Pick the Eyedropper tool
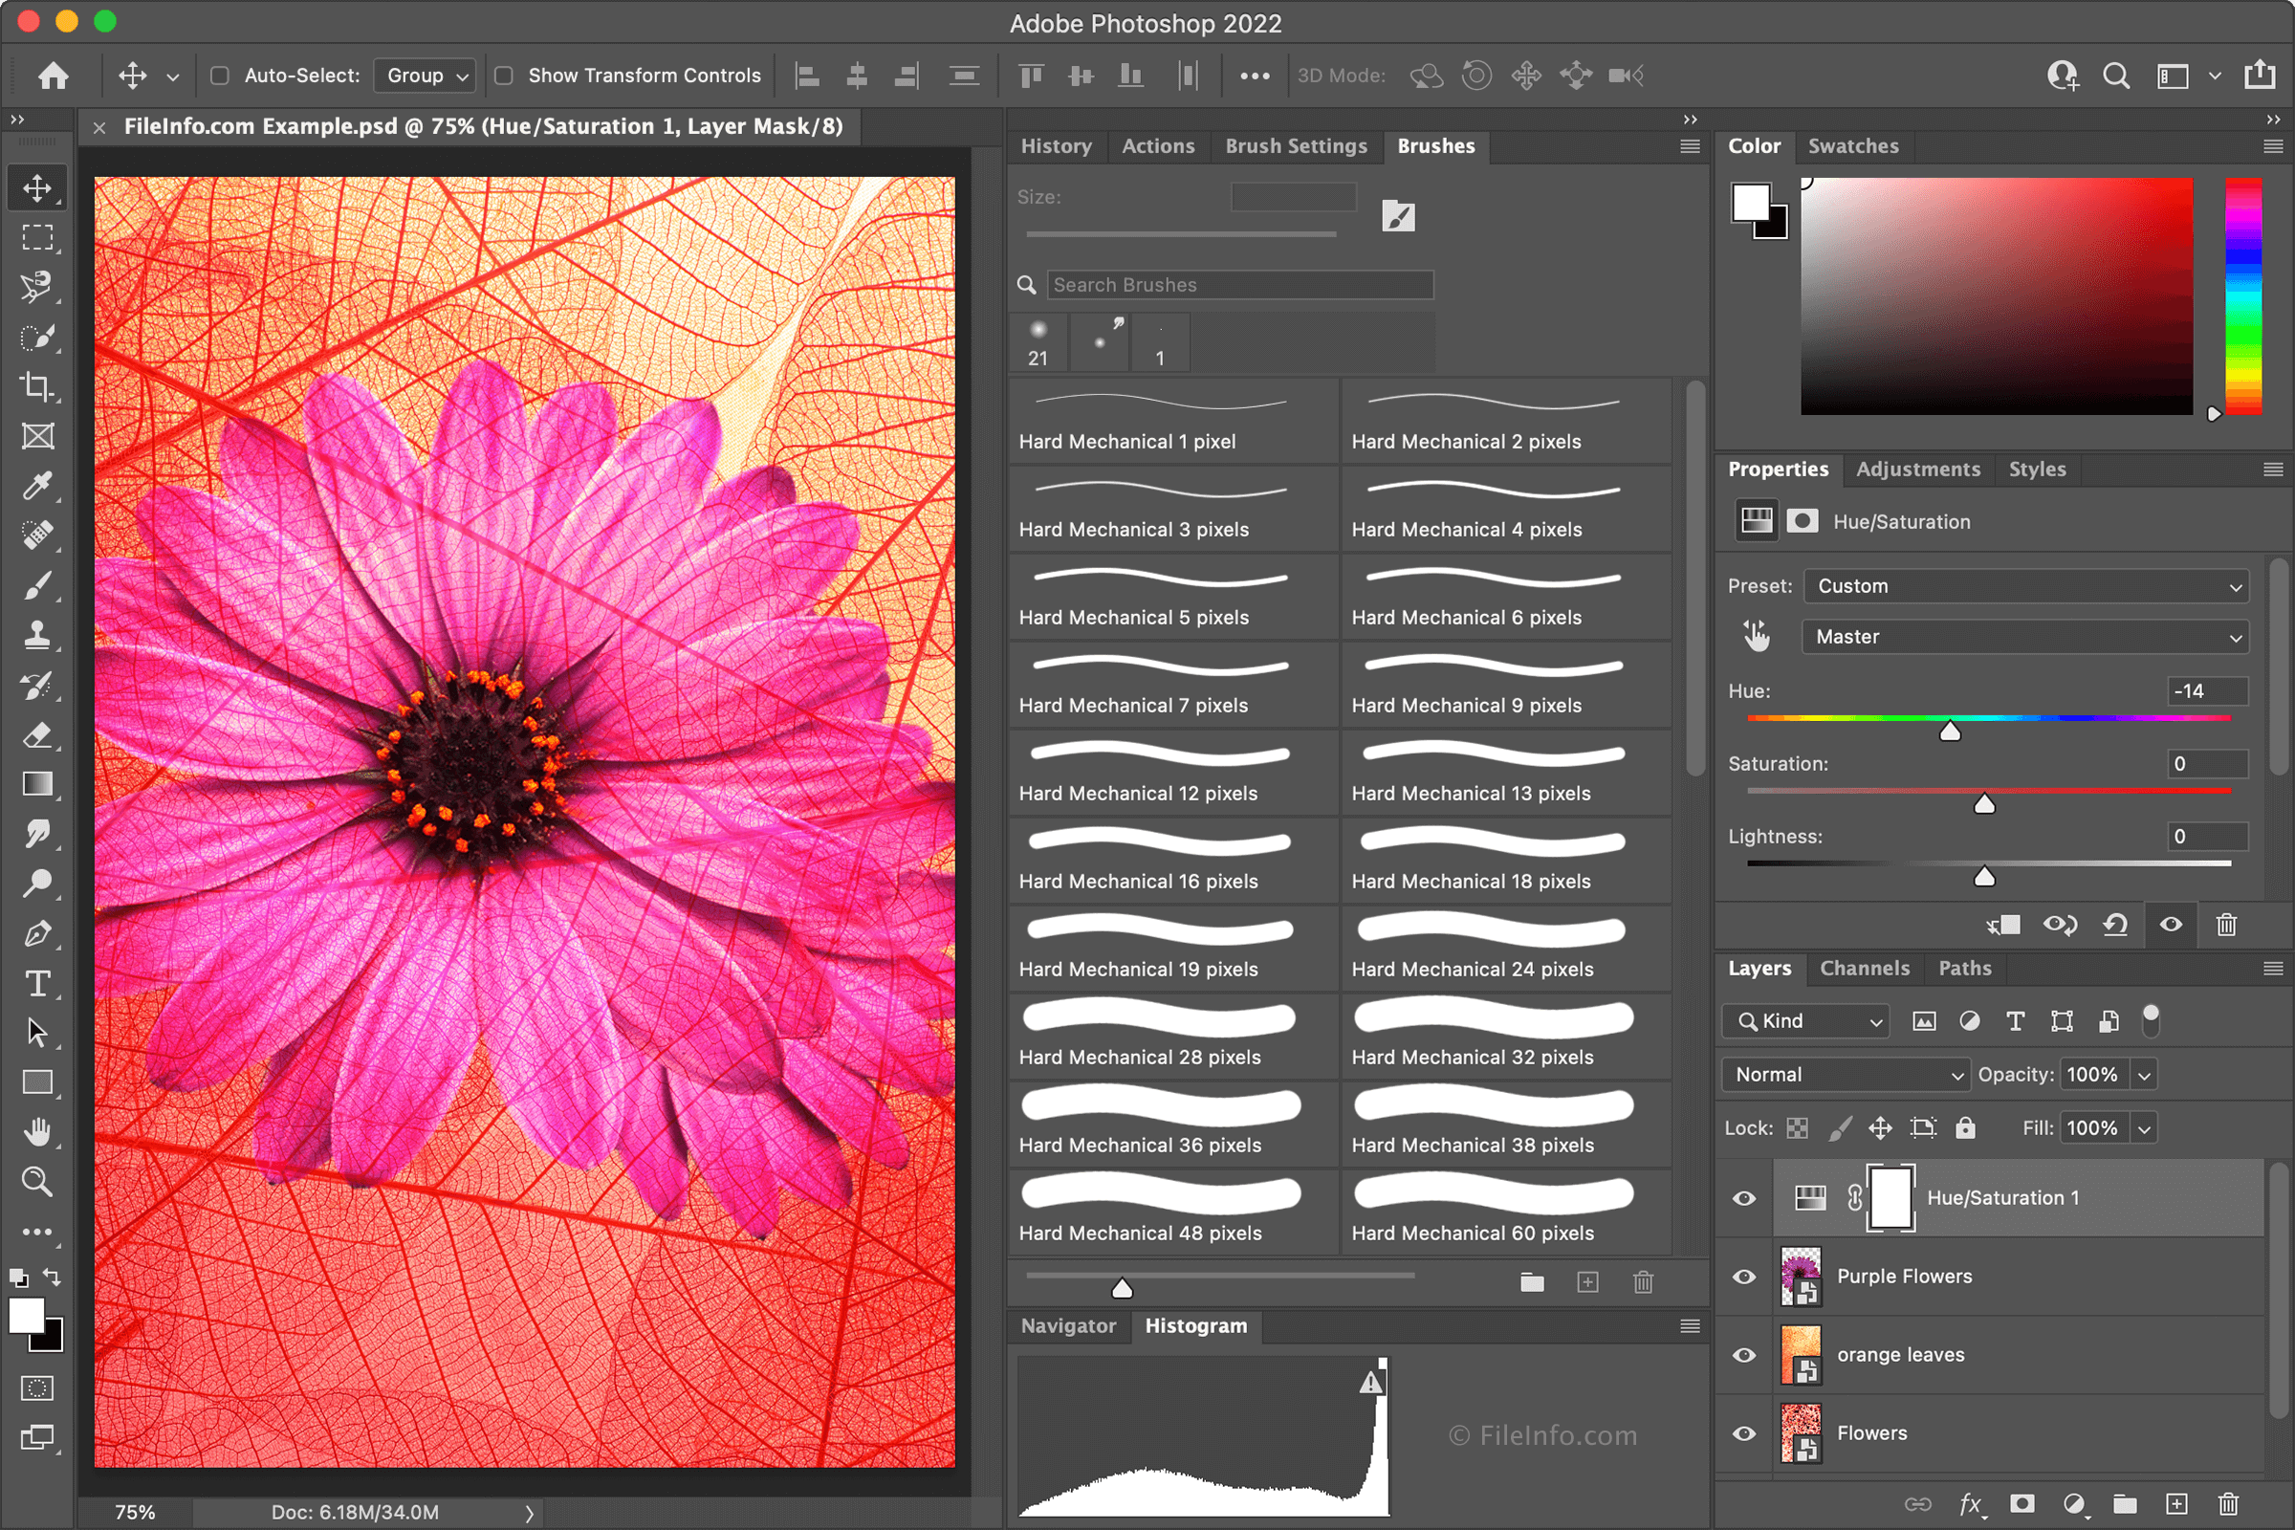The image size is (2295, 1530). (37, 485)
